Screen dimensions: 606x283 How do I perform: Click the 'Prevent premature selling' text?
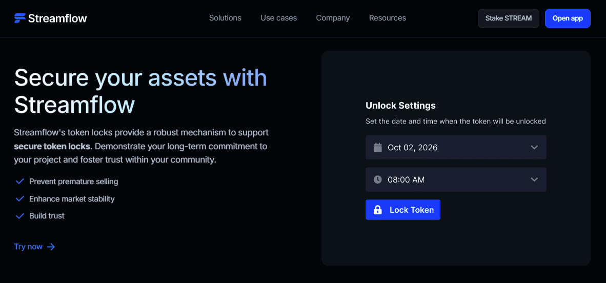point(74,181)
